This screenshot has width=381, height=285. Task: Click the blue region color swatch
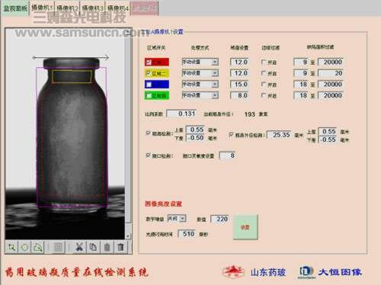[157, 85]
